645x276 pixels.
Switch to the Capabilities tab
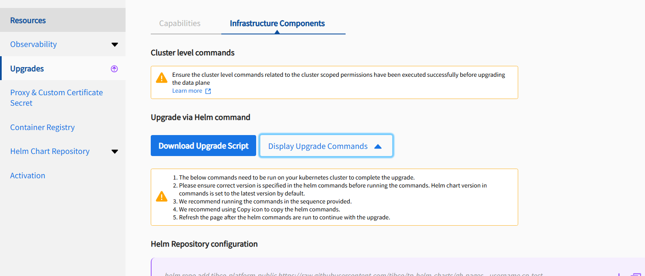pos(180,23)
